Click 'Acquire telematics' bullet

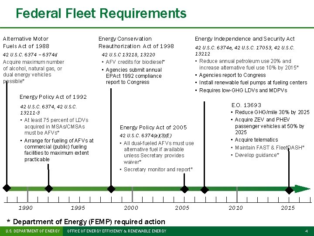[254, 140]
